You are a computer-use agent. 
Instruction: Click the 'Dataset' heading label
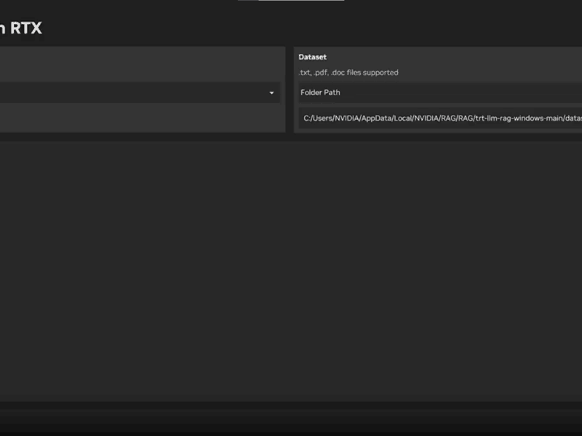coord(313,57)
